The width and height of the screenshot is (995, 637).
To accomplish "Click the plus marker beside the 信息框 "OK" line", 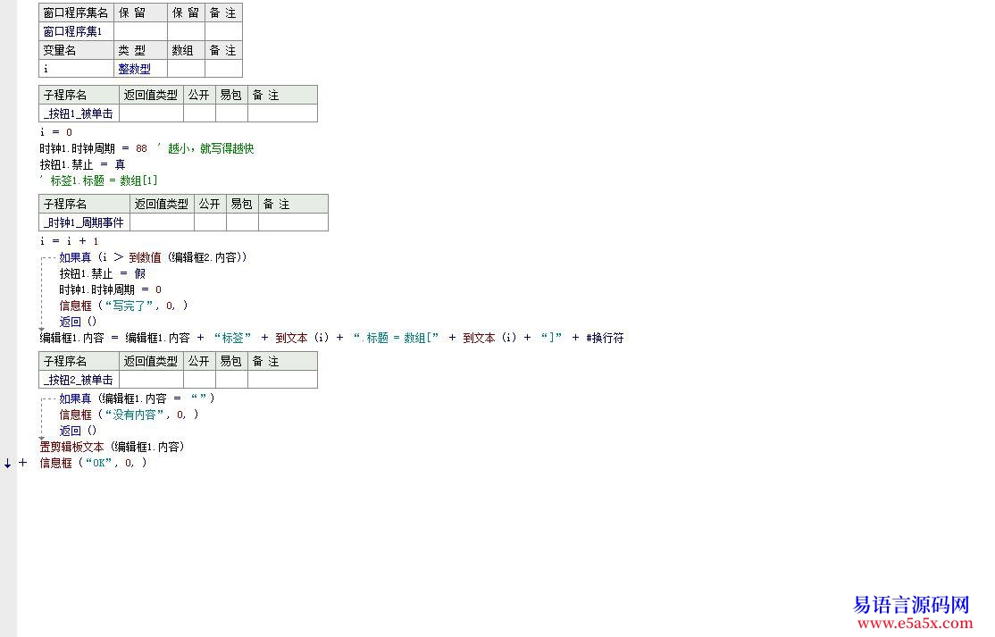I will click(22, 463).
